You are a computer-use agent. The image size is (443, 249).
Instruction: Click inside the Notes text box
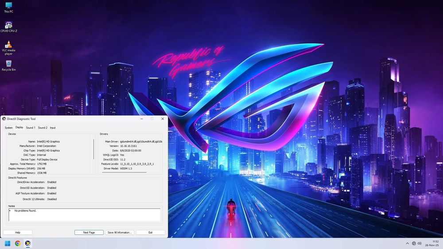85,215
